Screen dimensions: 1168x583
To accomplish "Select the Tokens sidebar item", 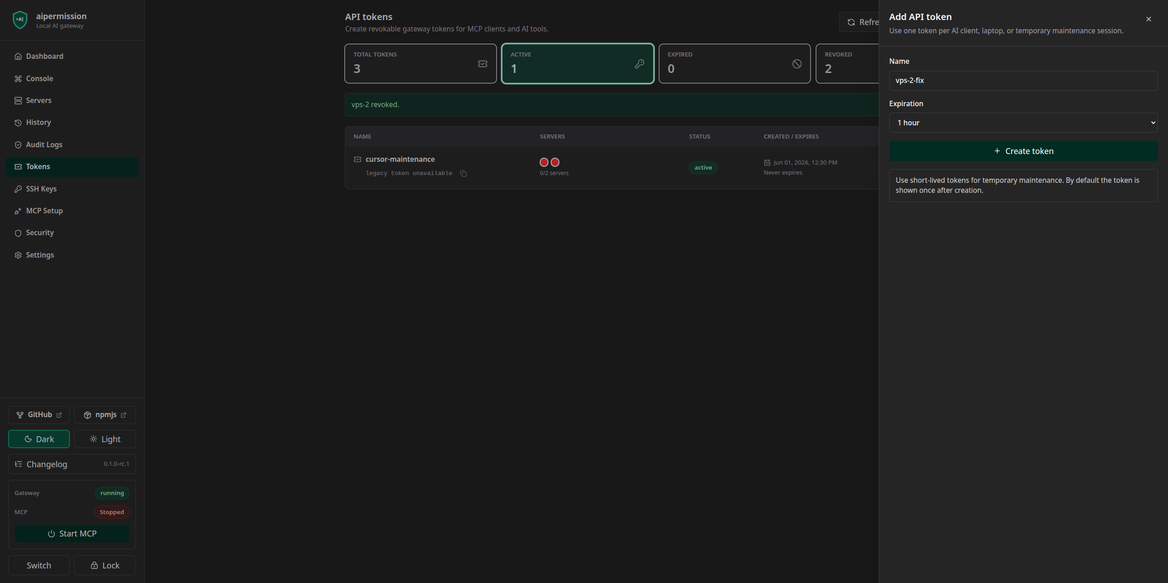I will pyautogui.click(x=72, y=167).
